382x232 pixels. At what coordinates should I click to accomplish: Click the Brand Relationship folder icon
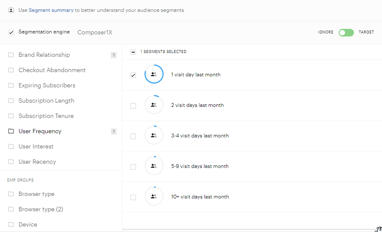click(x=11, y=55)
